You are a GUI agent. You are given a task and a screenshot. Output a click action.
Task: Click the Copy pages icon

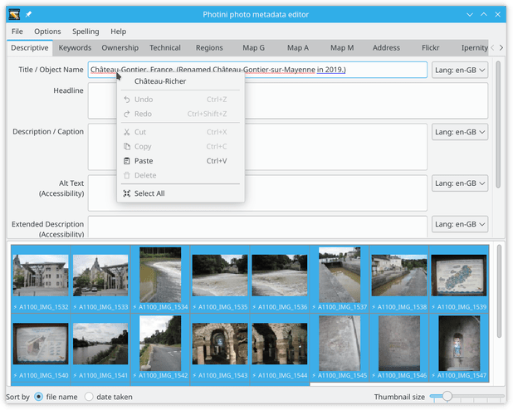click(127, 147)
